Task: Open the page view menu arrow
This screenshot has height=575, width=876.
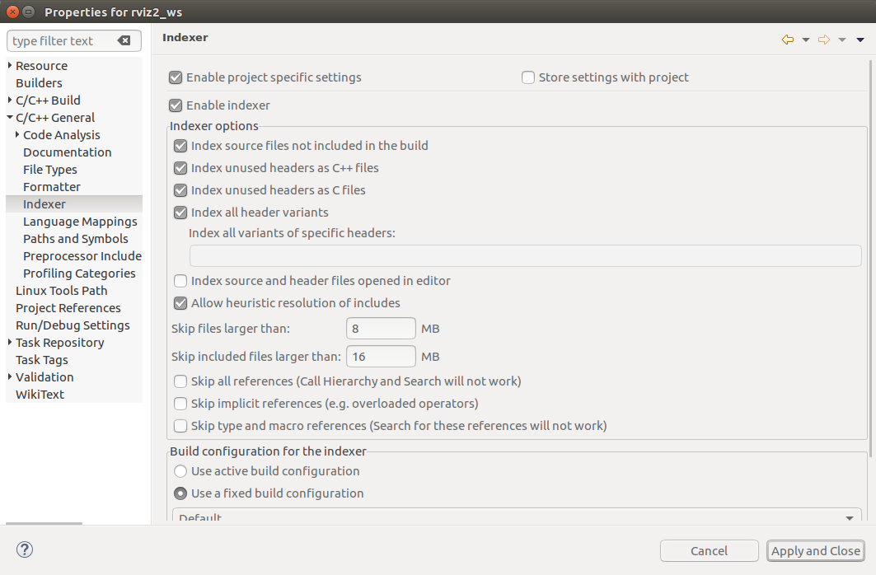Action: tap(860, 40)
